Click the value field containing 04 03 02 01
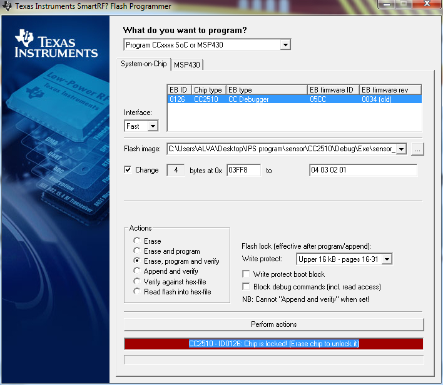 (363, 170)
